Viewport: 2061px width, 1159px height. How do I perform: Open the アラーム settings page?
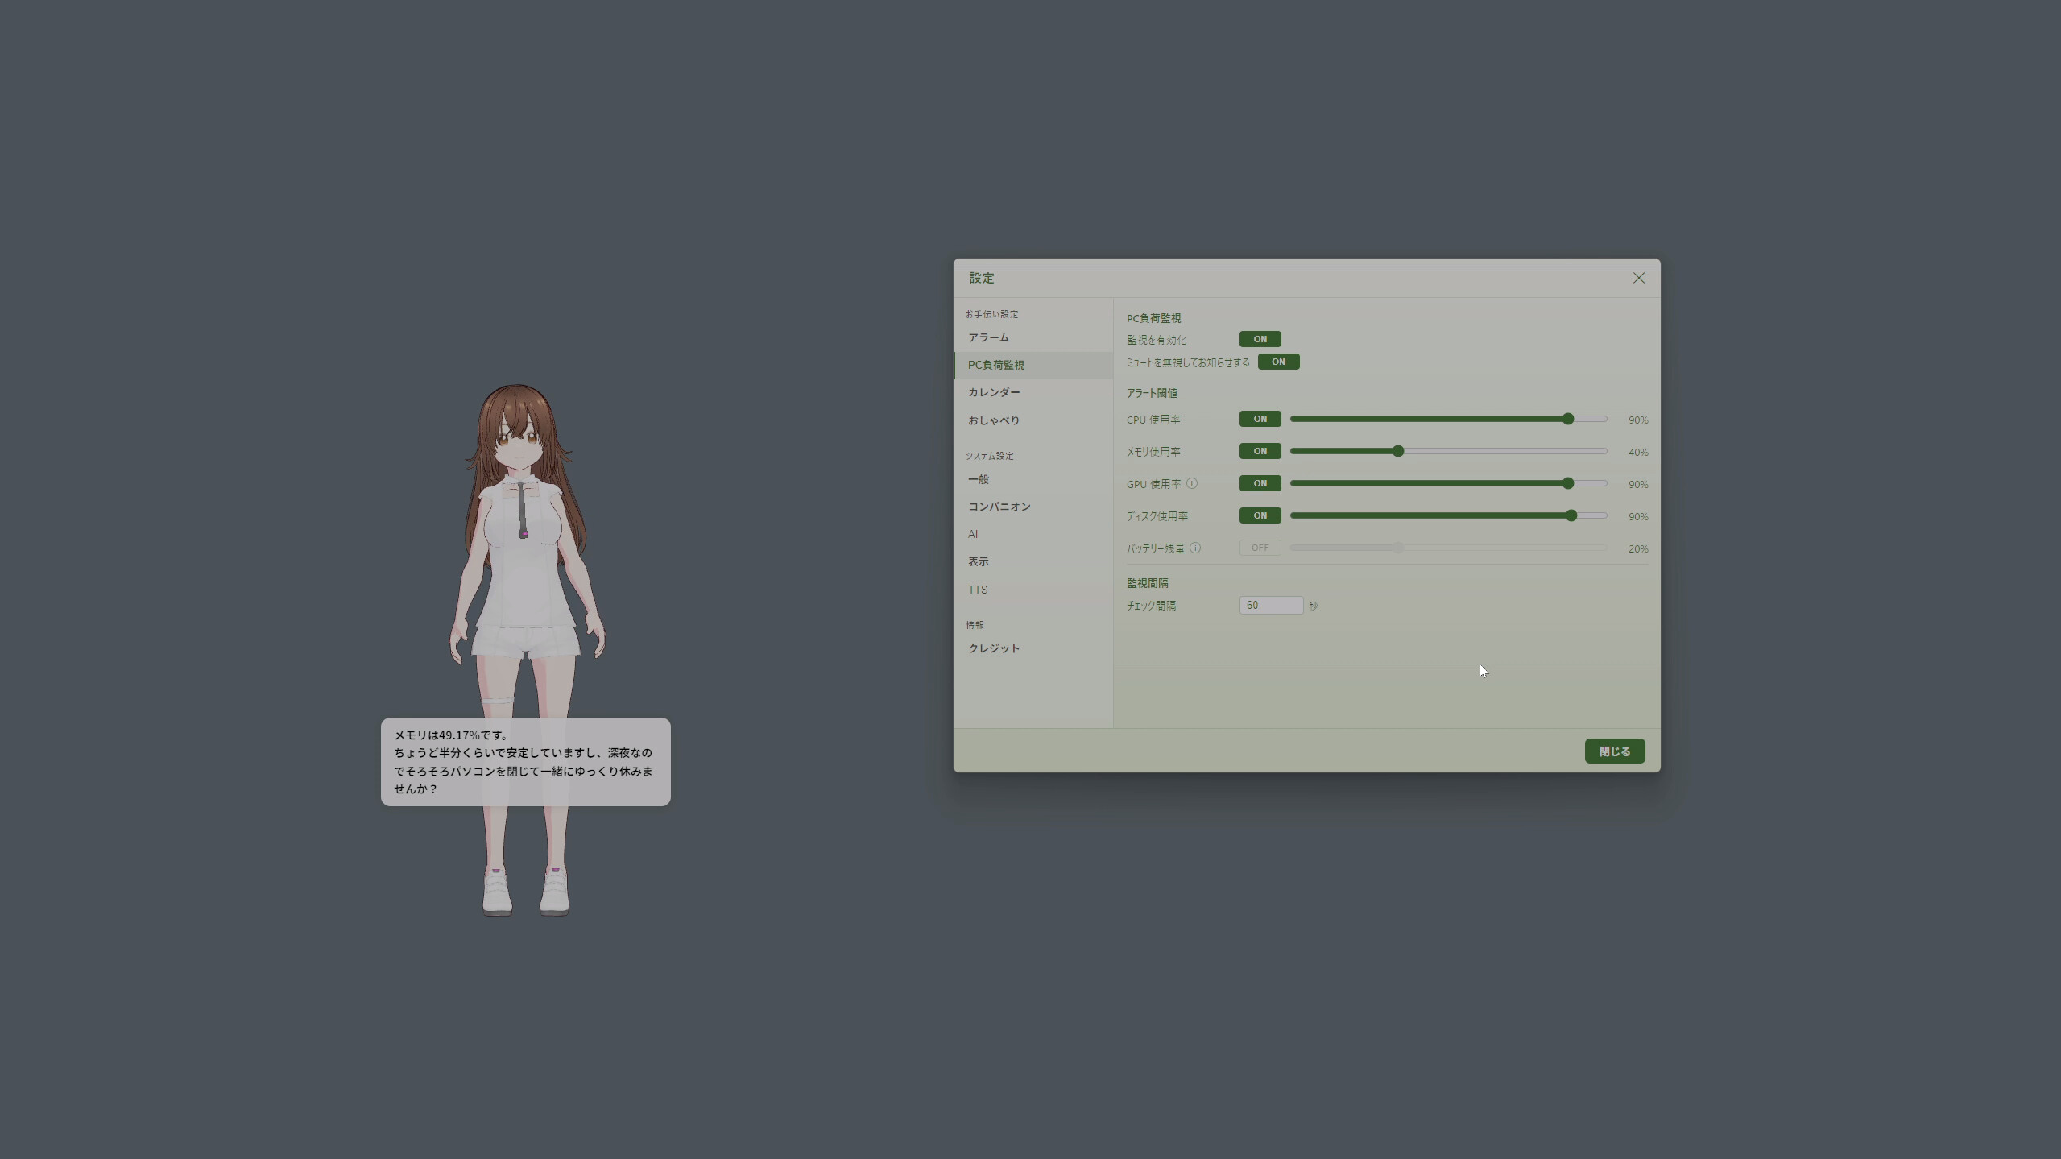[x=1033, y=337]
